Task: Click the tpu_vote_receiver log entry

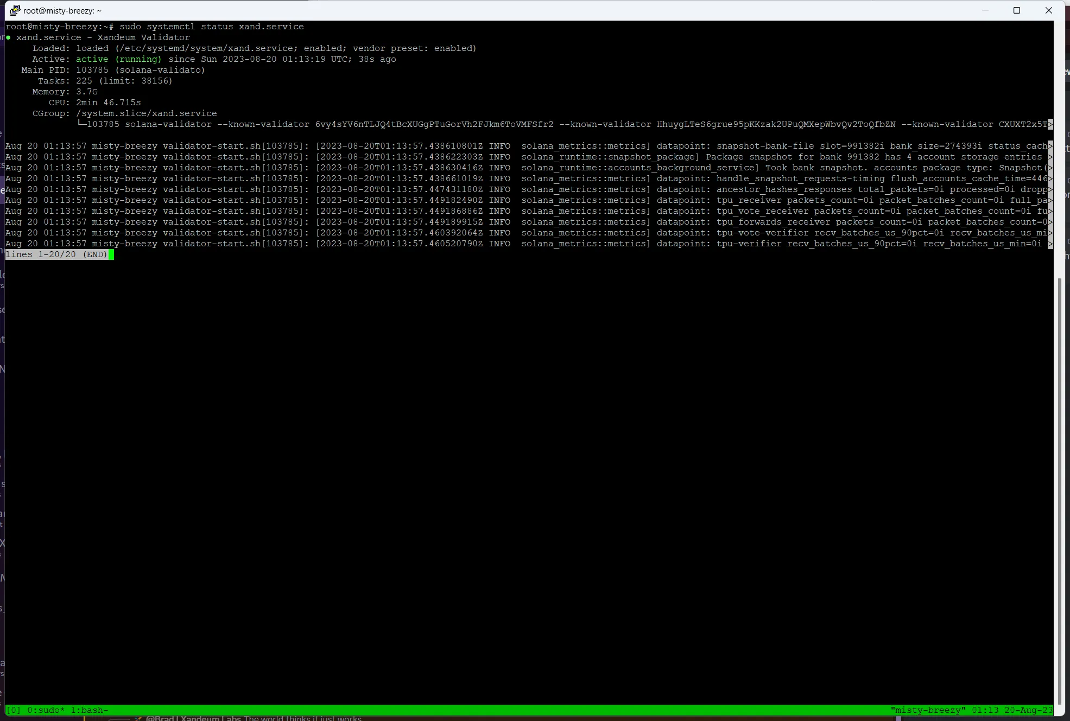Action: tap(527, 211)
